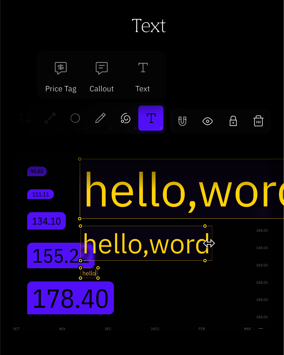The height and width of the screenshot is (355, 284).
Task: Lock all drawings with padlock icon
Action: (x=233, y=121)
